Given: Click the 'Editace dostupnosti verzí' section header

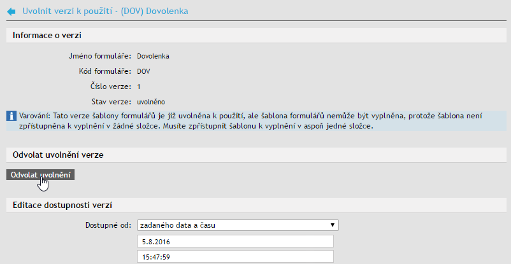Looking at the screenshot, I should tap(62, 204).
